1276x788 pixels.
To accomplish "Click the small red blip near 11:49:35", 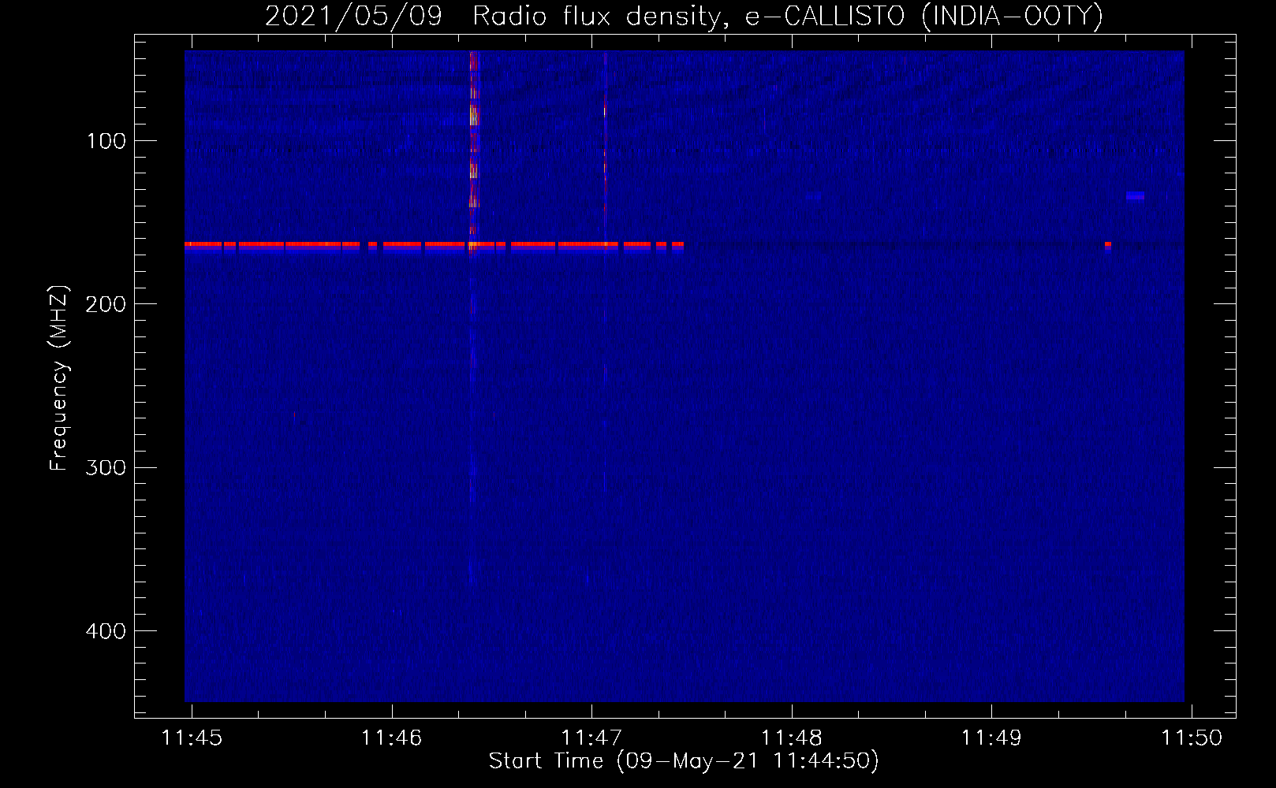I will click(x=1108, y=245).
